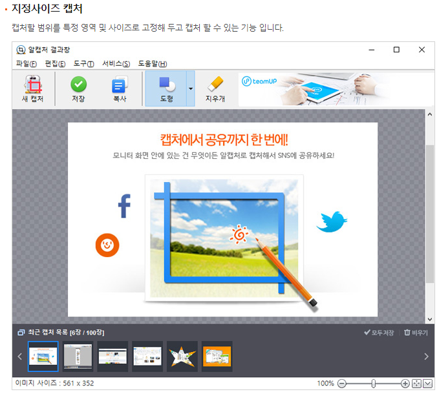The width and height of the screenshot is (439, 394).
Task: Click 비우기 to clear capture list
Action: tap(416, 333)
